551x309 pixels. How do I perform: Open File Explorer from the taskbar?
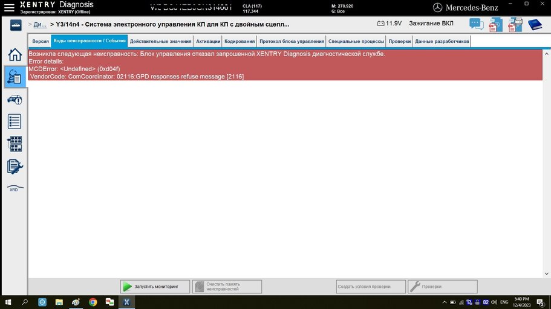(x=59, y=302)
